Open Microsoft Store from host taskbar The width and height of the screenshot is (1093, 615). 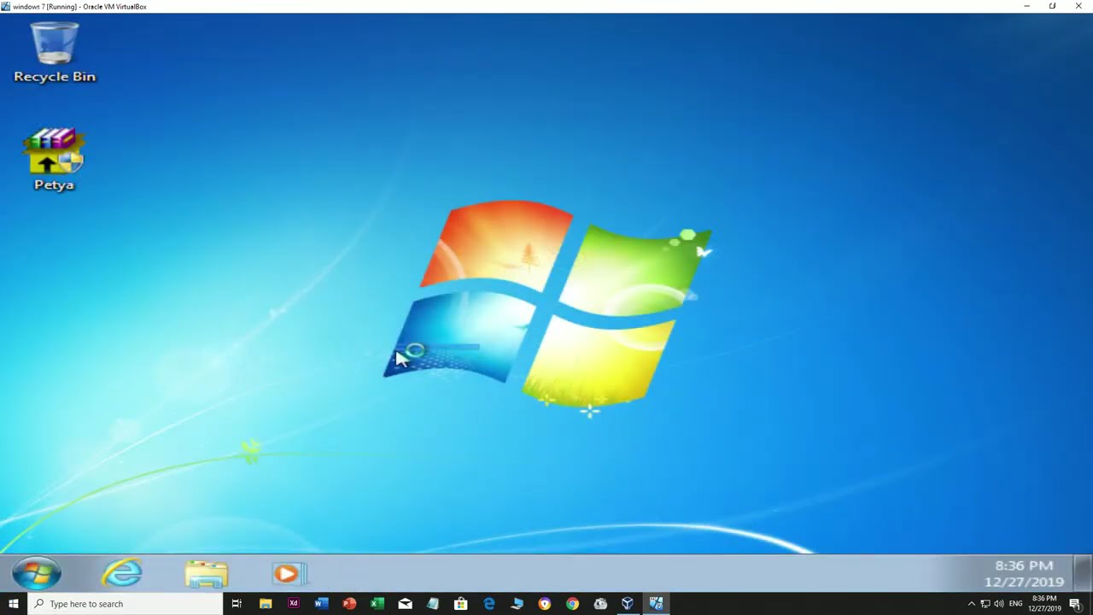(460, 604)
